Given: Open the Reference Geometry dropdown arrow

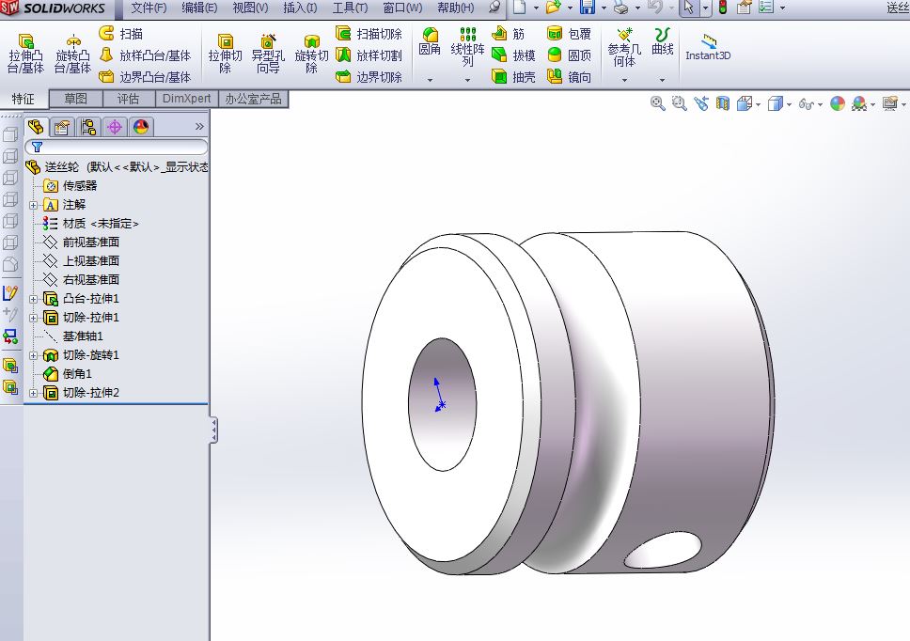Looking at the screenshot, I should (x=624, y=80).
